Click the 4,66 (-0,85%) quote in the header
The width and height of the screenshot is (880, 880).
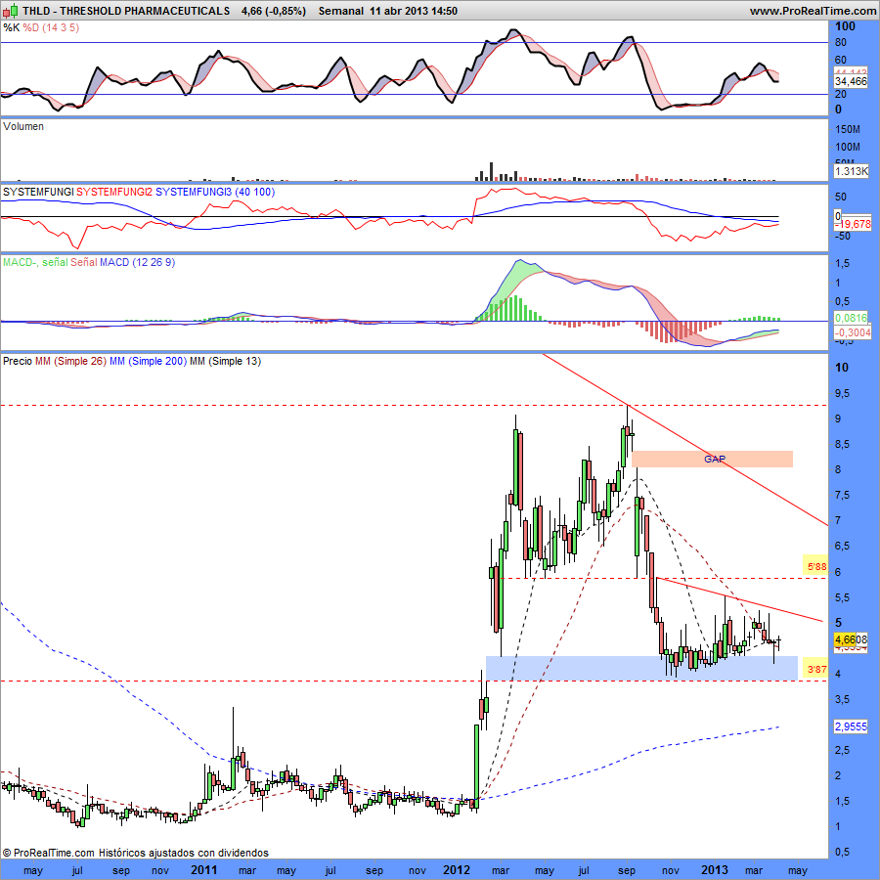click(x=274, y=11)
